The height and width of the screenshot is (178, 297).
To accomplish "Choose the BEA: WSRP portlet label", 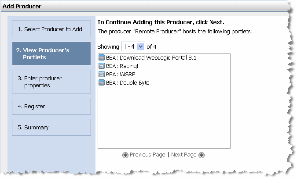I will click(119, 74).
